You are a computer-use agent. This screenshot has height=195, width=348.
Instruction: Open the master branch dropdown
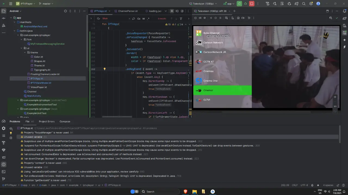(x=46, y=4)
